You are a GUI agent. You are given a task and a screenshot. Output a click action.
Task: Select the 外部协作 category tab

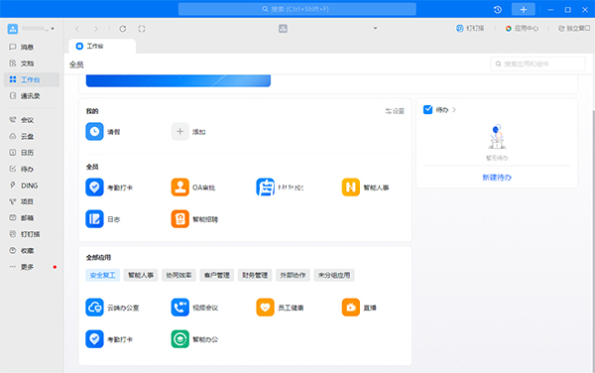(293, 275)
